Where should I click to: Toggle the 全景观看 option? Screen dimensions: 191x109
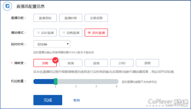tap(96, 18)
